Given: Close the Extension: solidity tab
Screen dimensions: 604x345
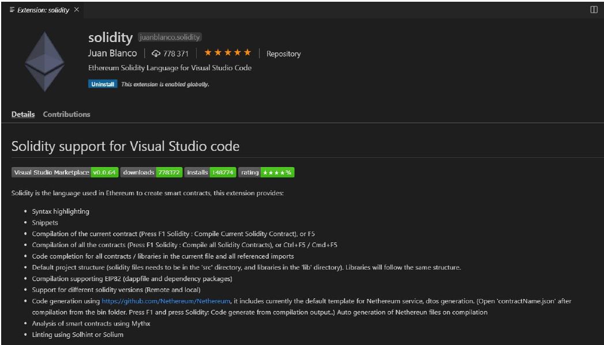Looking at the screenshot, I should 77,10.
